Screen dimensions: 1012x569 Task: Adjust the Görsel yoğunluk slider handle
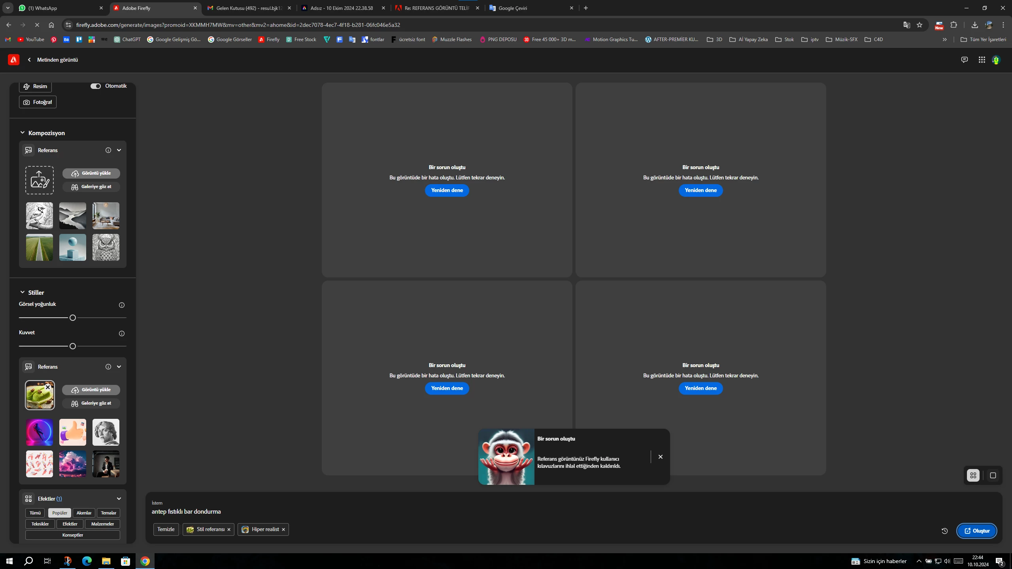(73, 318)
